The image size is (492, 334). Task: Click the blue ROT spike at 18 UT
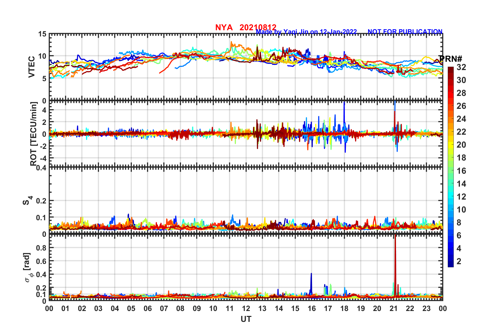click(344, 114)
